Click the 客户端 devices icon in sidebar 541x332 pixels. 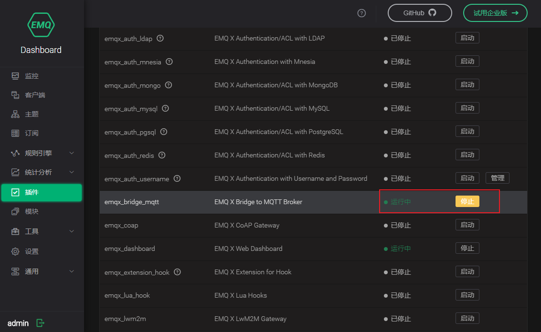pyautogui.click(x=15, y=95)
